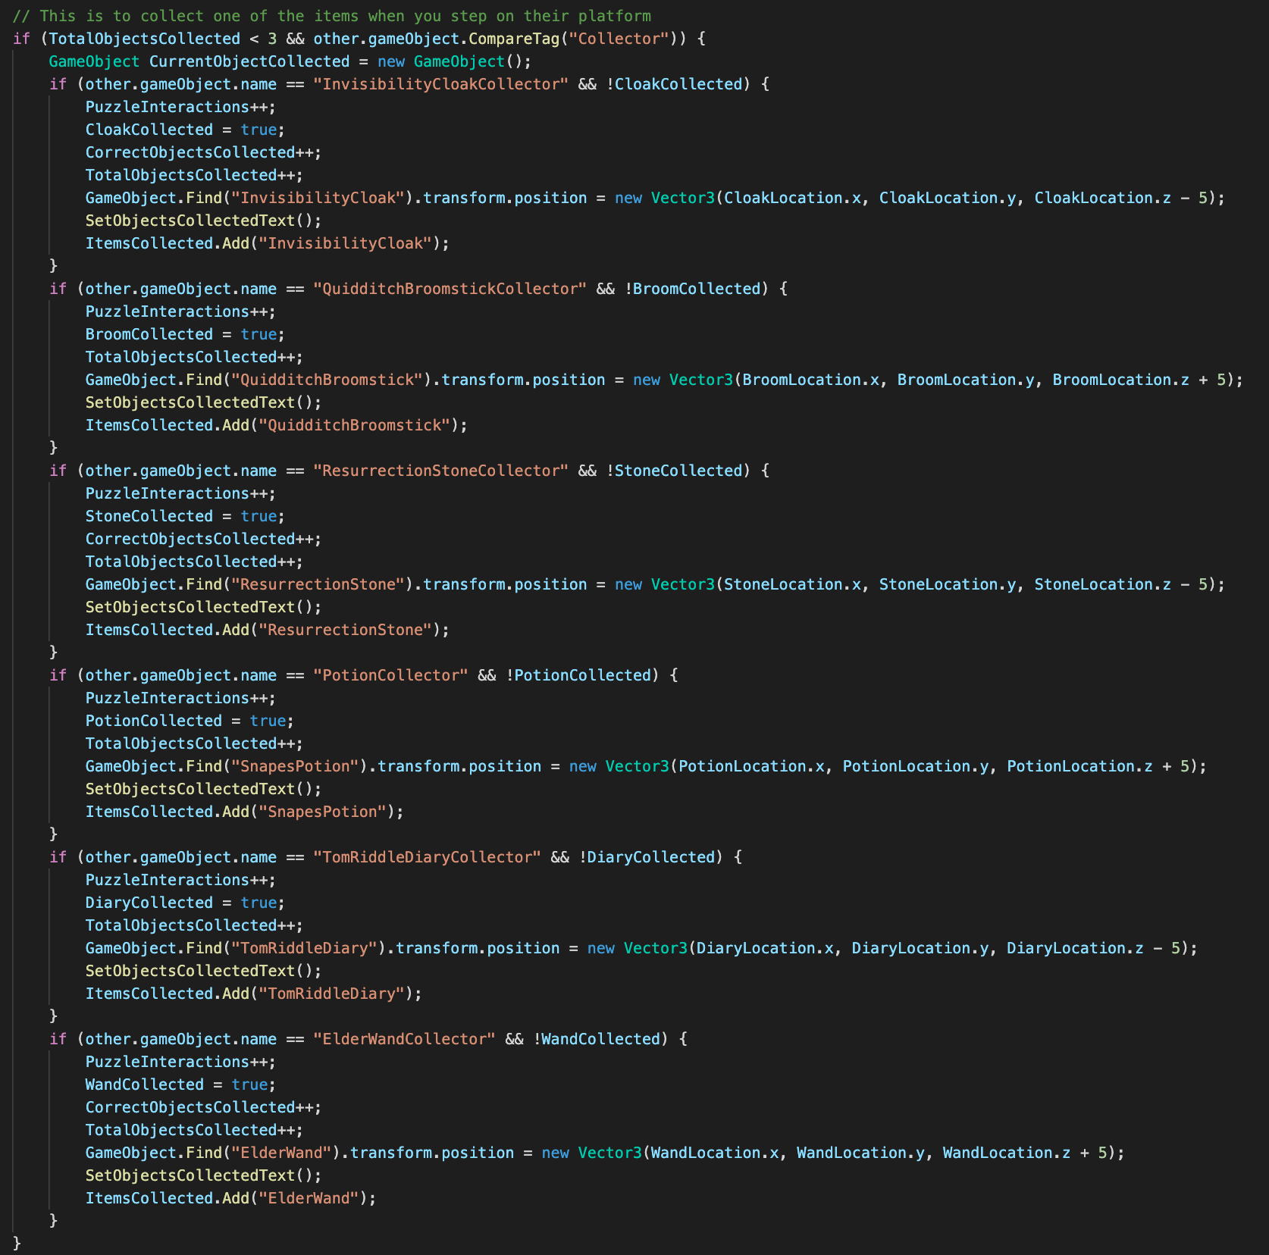Click ItemsCollected.Add("ResurrectionStone") line

coord(268,630)
